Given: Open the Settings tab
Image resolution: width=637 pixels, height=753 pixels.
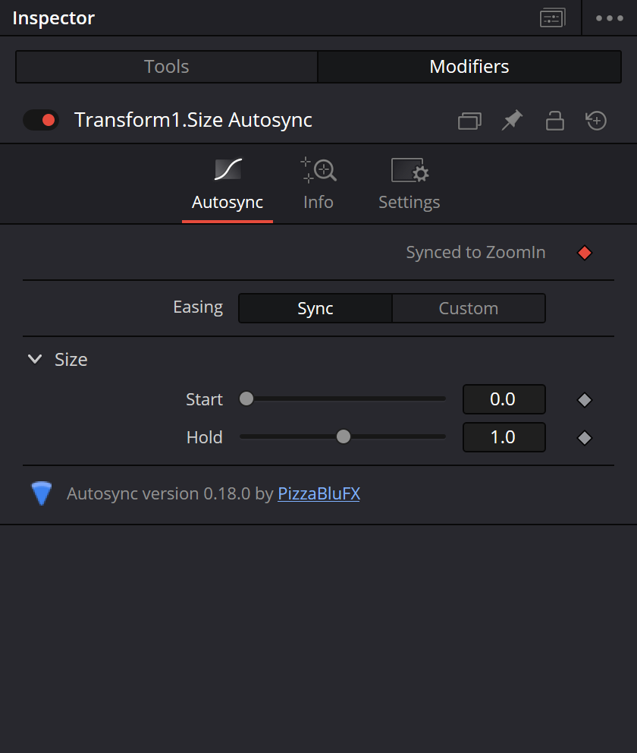Looking at the screenshot, I should pyautogui.click(x=409, y=185).
